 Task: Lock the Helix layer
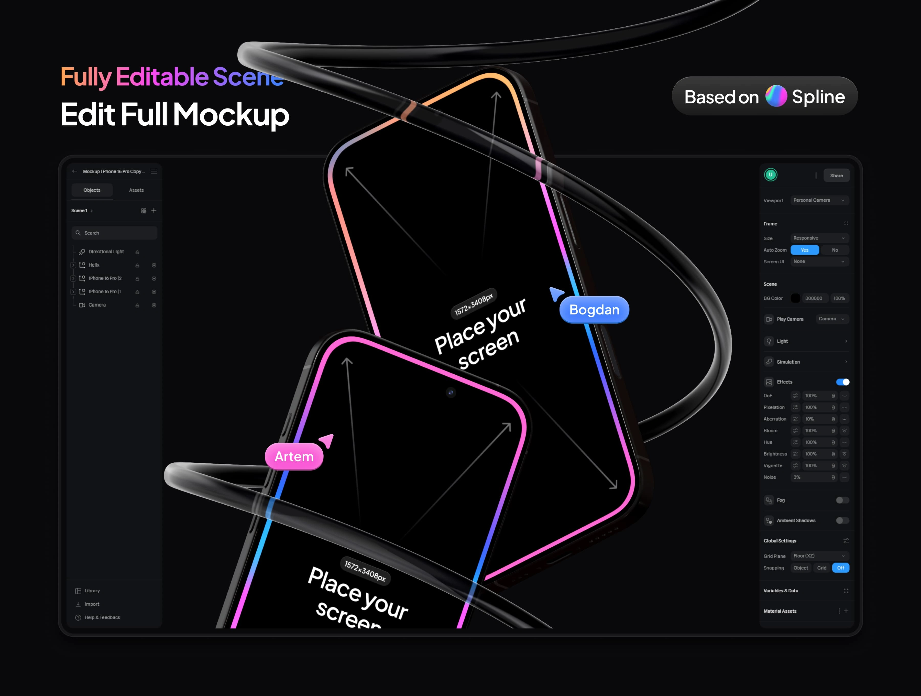[x=137, y=265]
